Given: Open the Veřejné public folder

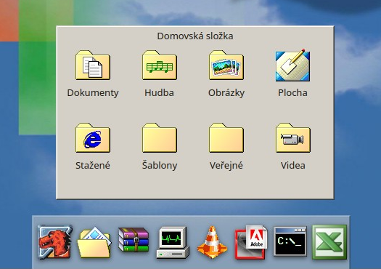Looking at the screenshot, I should [x=226, y=138].
